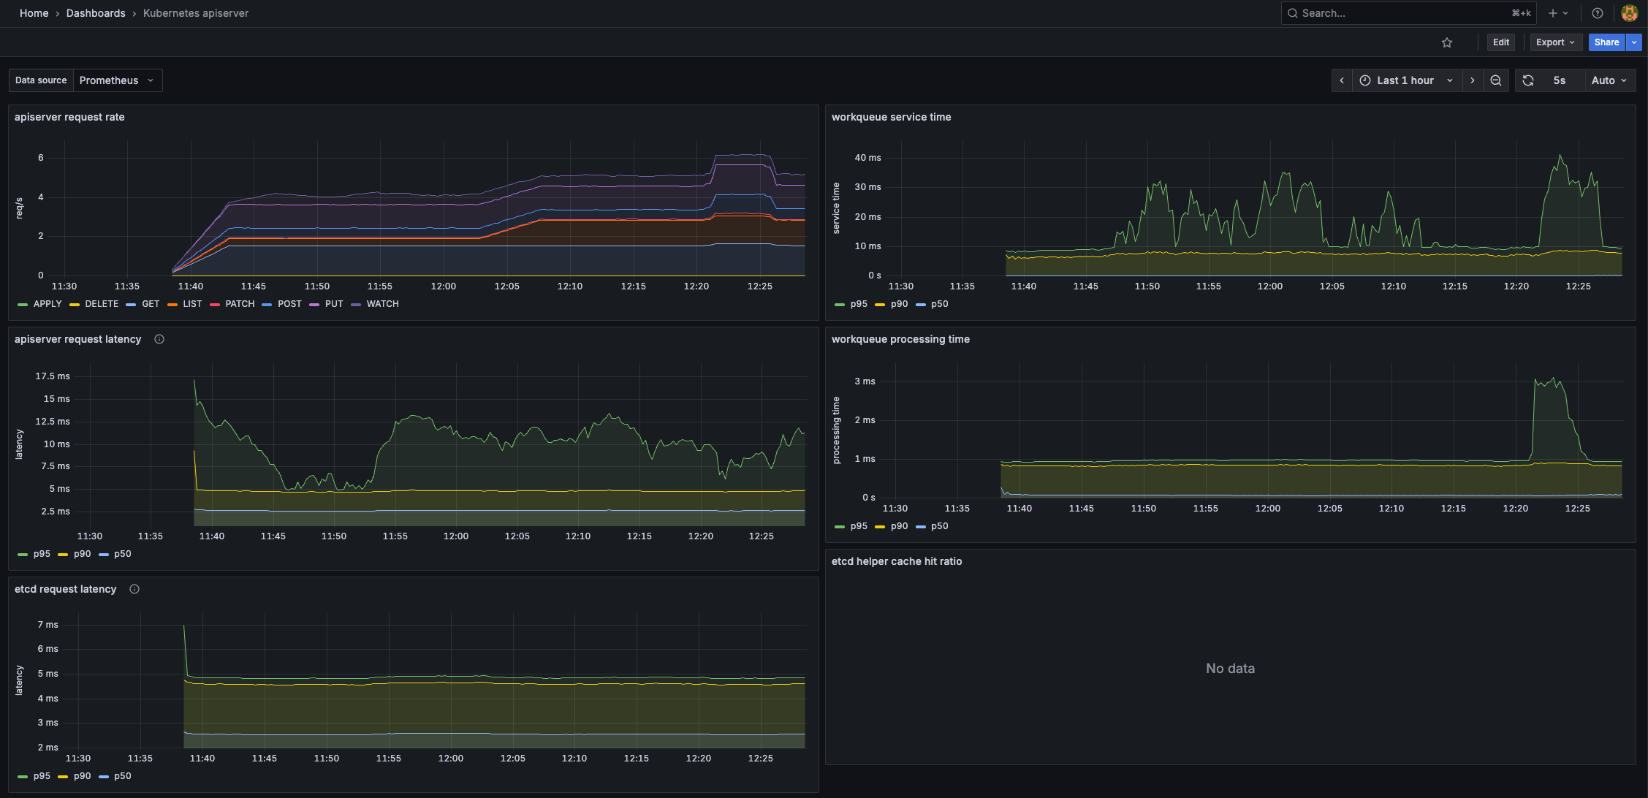Show info for apiserver request latency panel
Screen dimensions: 1648x798
coord(159,339)
